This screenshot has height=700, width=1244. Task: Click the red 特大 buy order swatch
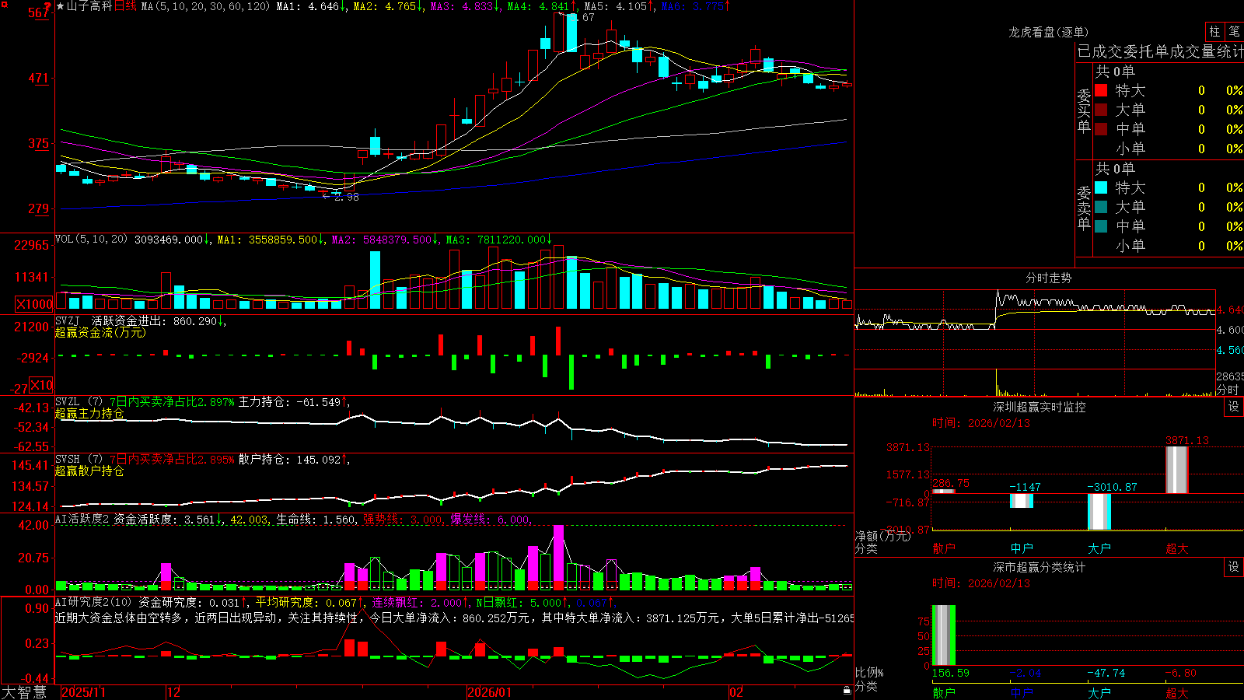click(1101, 90)
